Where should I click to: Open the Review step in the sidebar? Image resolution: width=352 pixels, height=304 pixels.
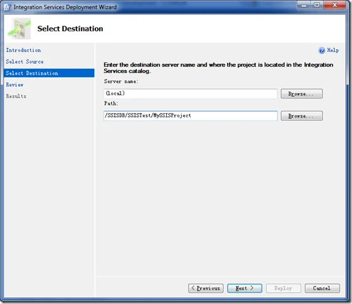tap(14, 85)
